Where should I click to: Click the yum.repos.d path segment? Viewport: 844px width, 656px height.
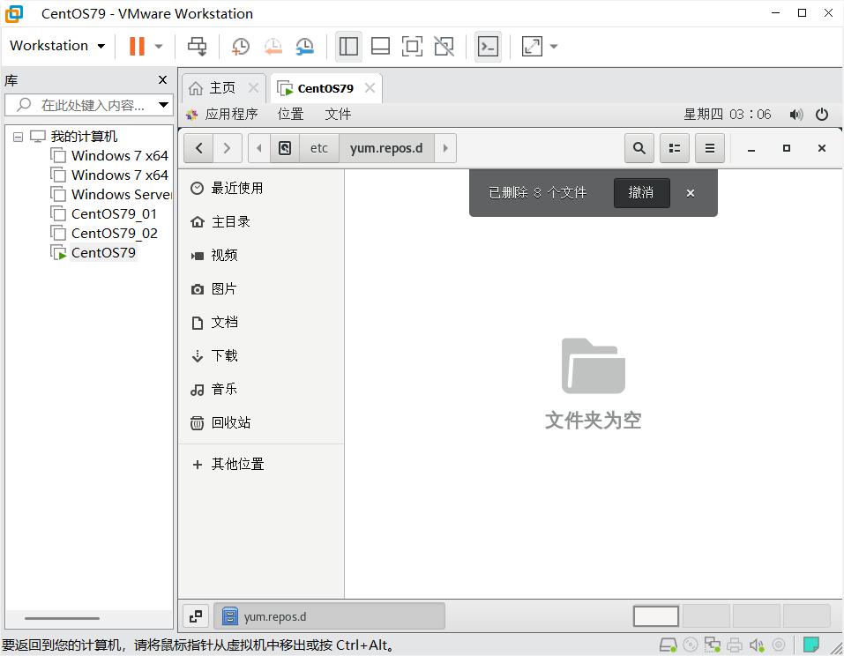point(386,148)
